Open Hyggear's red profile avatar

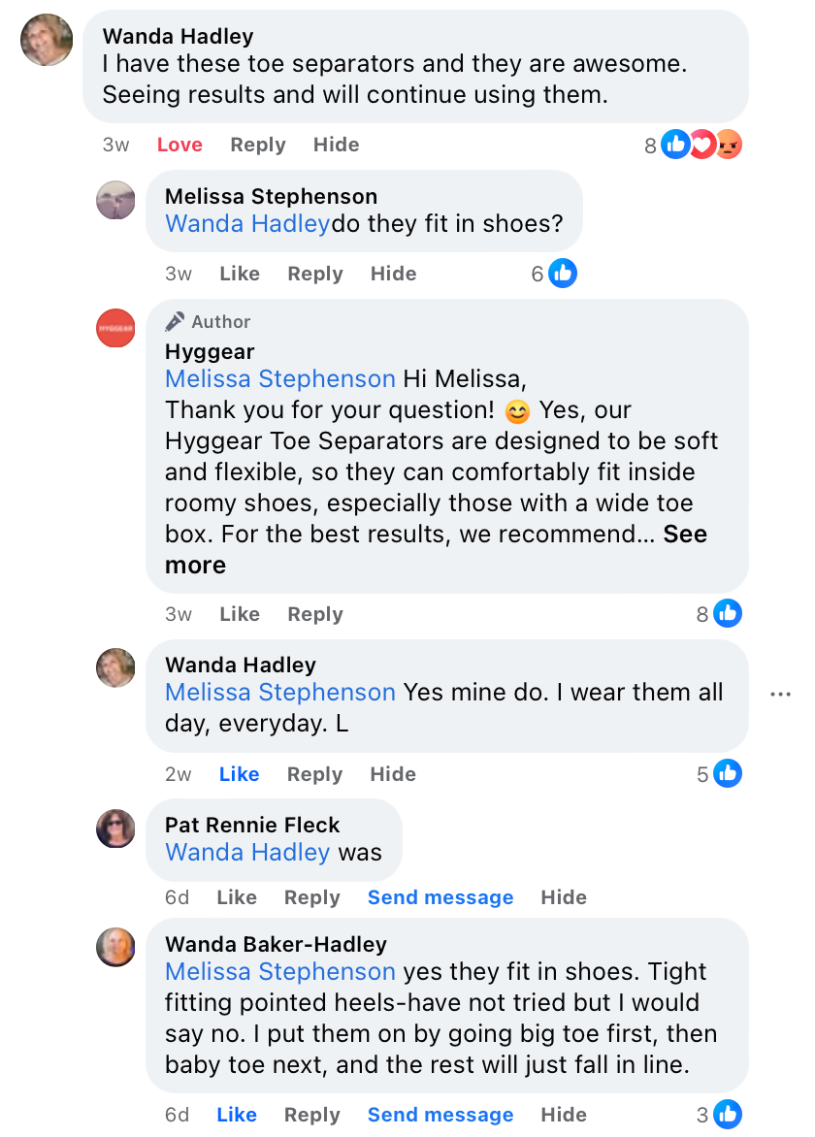pos(115,328)
